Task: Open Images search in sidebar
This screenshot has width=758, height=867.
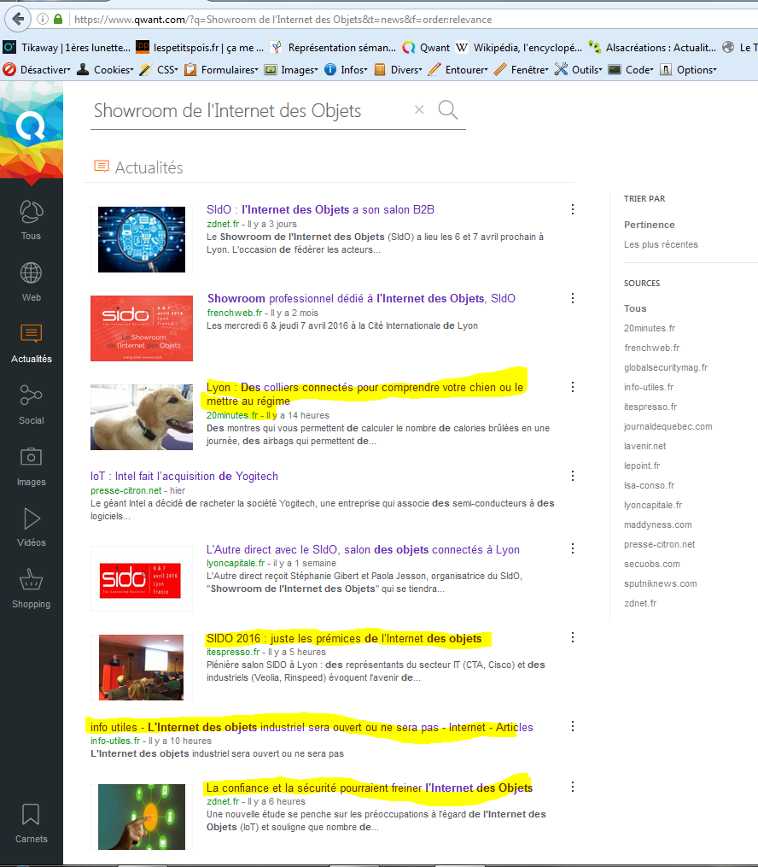Action: coord(31,465)
